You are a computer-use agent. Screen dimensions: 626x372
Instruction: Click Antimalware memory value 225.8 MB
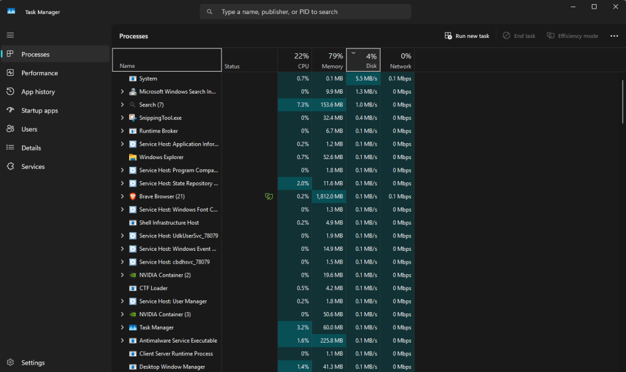(332, 341)
